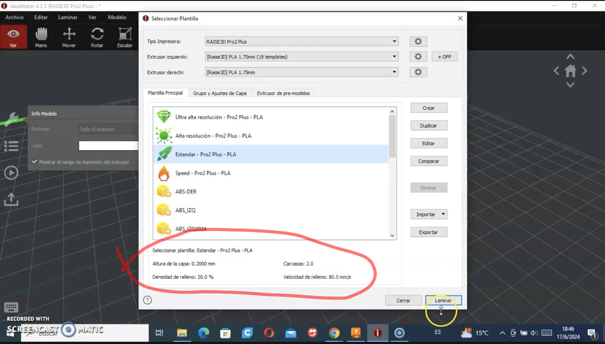
Task: Expand the Extrusor izquierdo dropdown
Action: [394, 57]
